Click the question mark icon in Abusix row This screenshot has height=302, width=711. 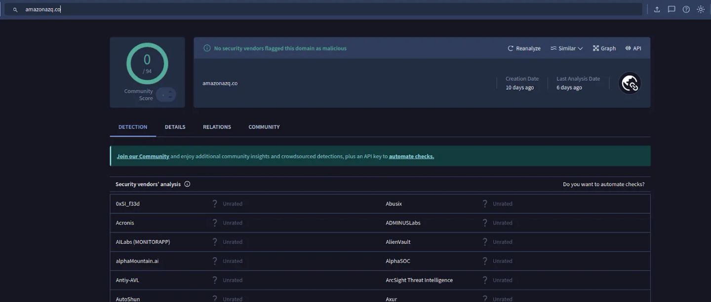coord(485,203)
